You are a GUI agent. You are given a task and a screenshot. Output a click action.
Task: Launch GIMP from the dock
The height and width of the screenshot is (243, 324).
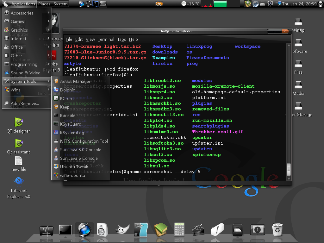coord(122,229)
